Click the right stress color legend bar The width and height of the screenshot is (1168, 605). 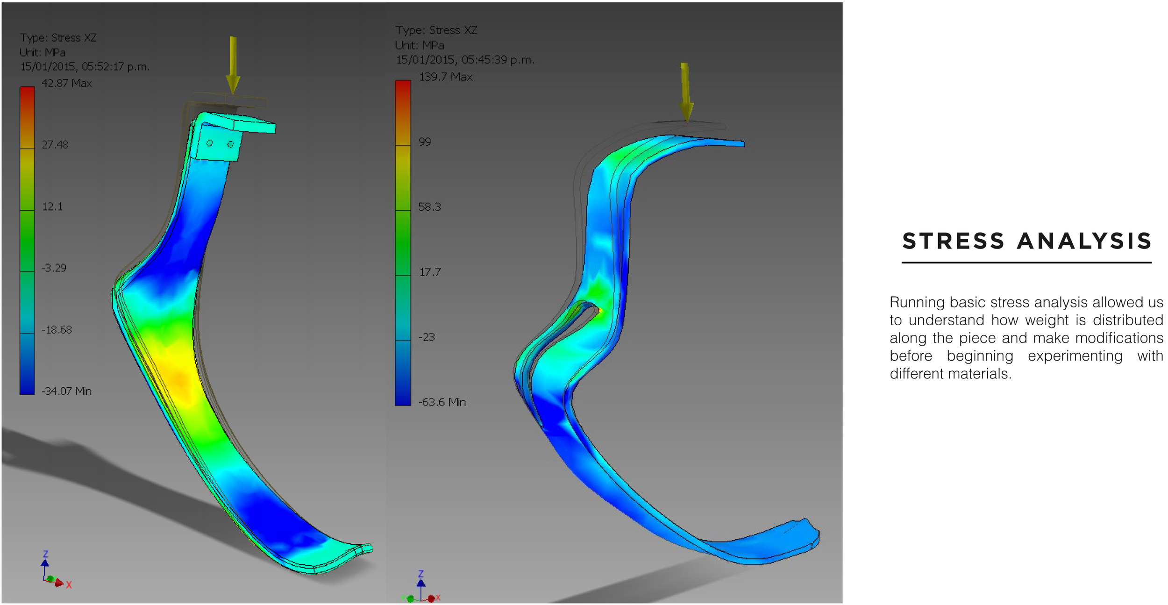[403, 242]
